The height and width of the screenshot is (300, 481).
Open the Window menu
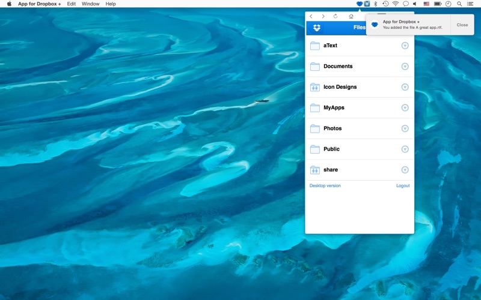[x=90, y=4]
